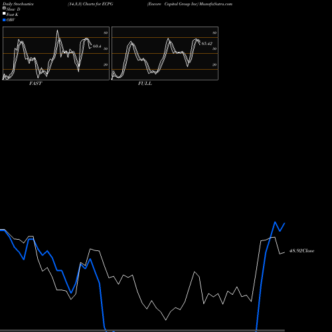The width and height of the screenshot is (332, 332).
Task: Click the 50 axis label in FAST chart
Action: point(106,48)
